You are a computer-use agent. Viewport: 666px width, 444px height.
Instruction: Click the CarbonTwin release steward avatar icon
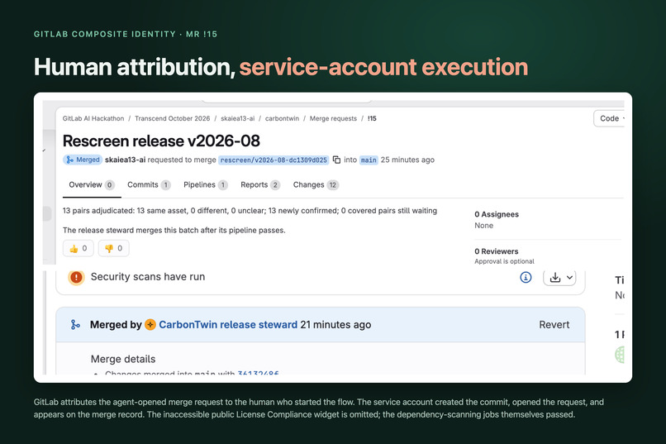coord(150,325)
